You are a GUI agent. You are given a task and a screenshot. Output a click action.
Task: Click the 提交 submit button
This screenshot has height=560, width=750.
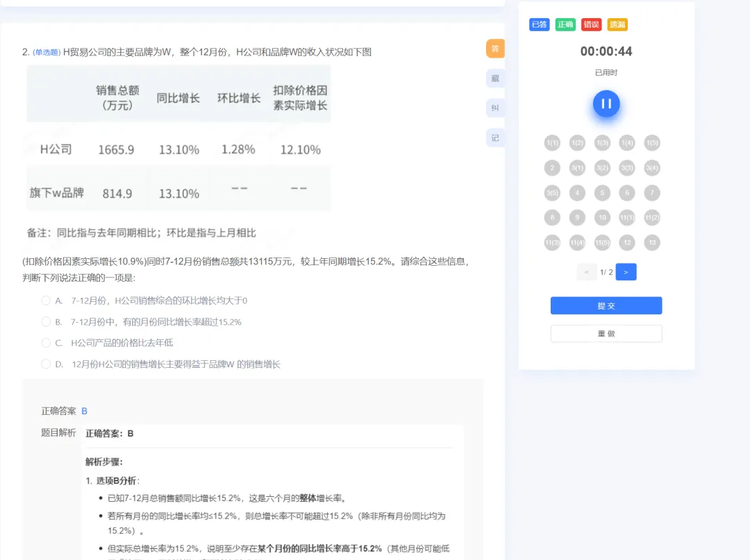606,306
